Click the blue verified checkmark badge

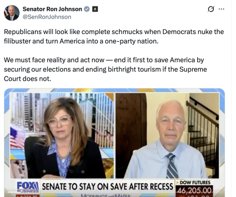pyautogui.click(x=87, y=9)
